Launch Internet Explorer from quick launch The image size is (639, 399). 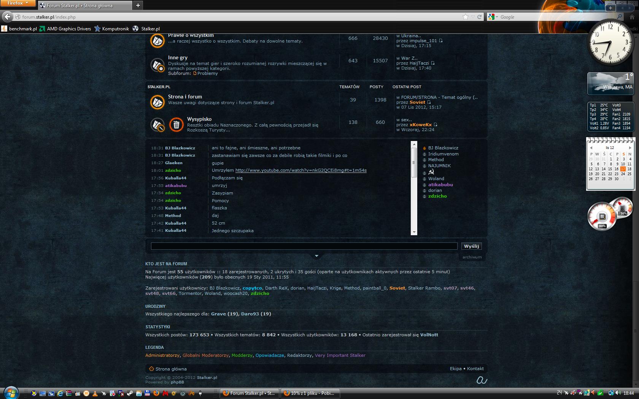click(x=60, y=393)
